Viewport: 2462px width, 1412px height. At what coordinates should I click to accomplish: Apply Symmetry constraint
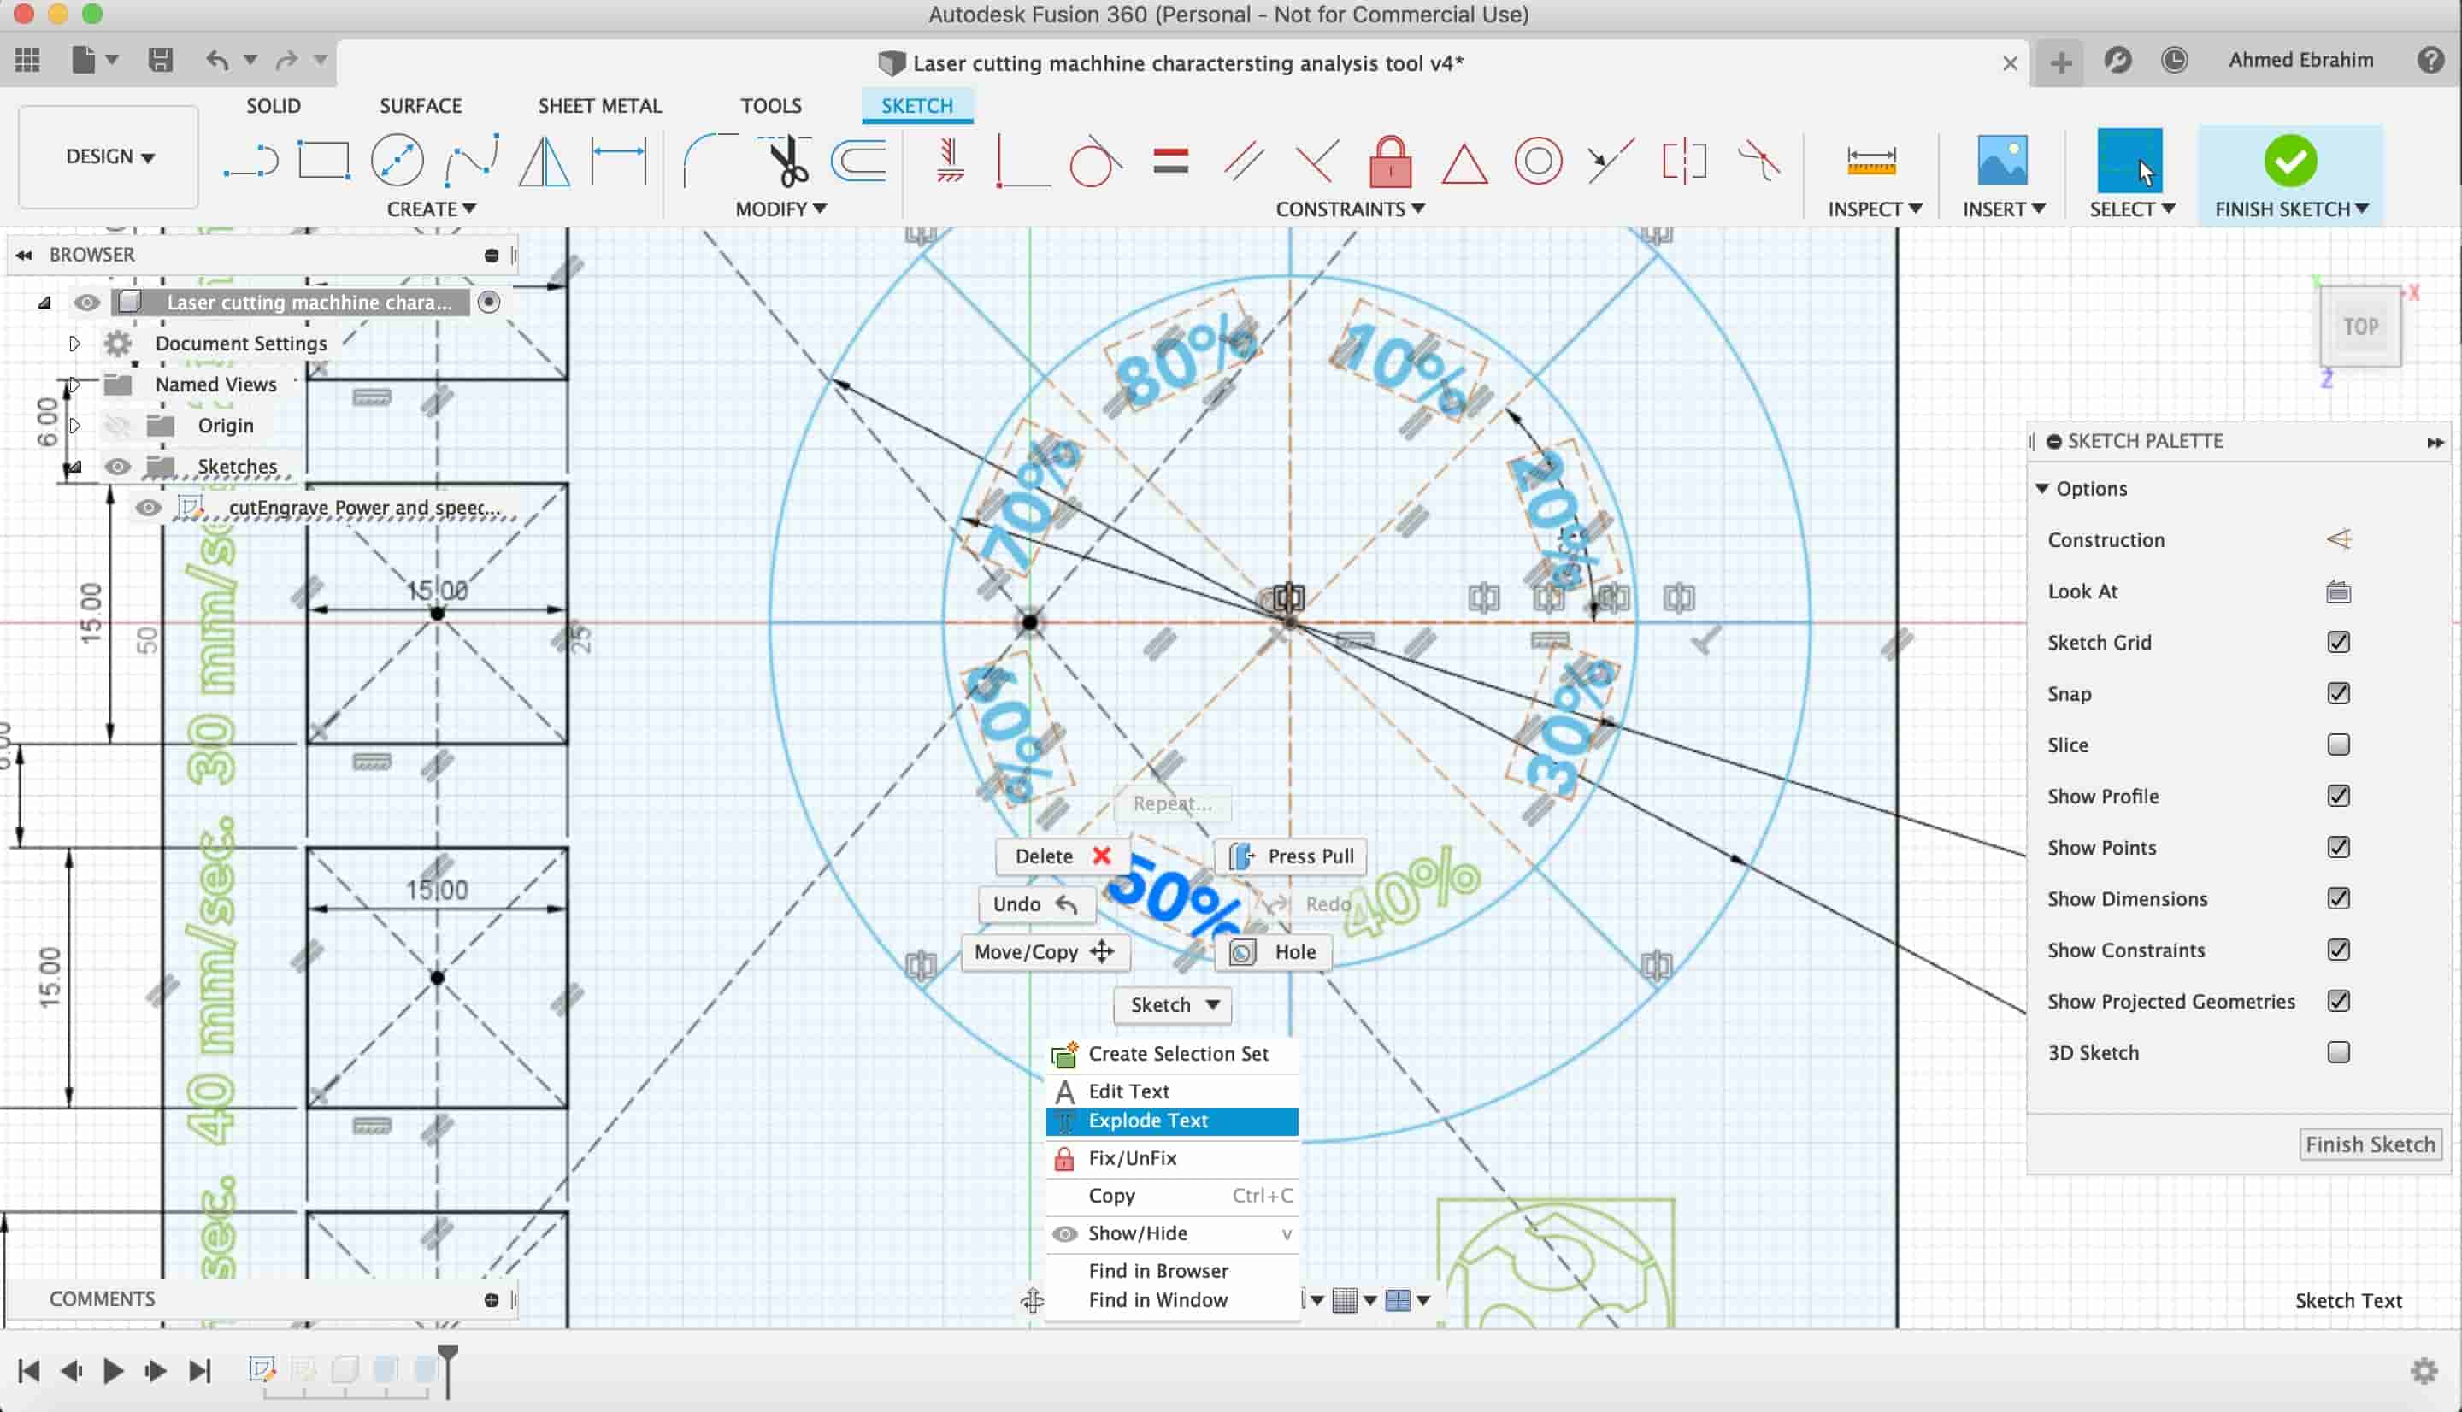[x=1684, y=161]
